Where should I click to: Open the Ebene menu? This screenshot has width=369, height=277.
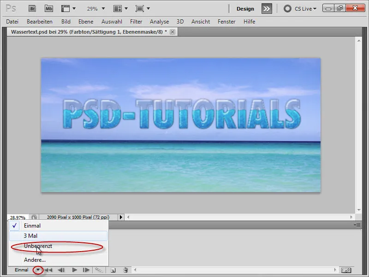[86, 22]
